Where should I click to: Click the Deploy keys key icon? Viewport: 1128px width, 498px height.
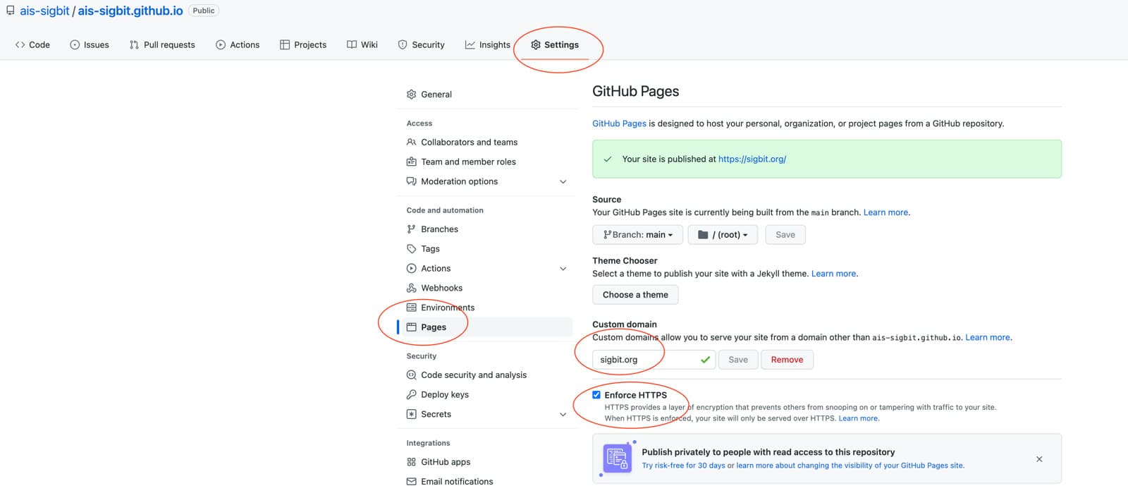(411, 394)
